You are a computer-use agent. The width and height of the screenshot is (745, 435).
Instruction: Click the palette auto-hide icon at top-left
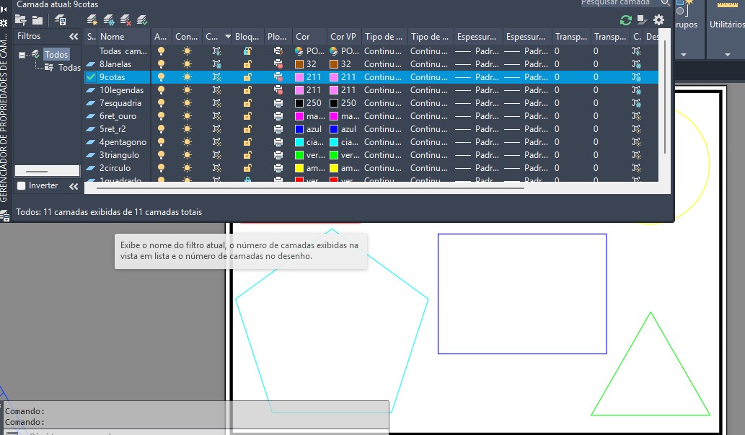coord(4,9)
